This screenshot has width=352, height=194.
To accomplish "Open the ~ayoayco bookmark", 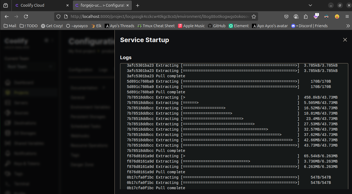I will [77, 26].
